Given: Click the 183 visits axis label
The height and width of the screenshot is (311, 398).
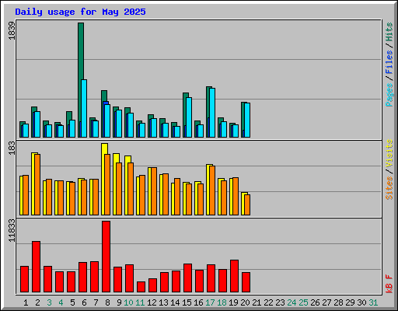Looking at the screenshot, I should (x=12, y=148).
